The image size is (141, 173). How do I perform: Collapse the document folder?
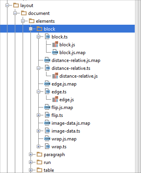[x=15, y=13]
